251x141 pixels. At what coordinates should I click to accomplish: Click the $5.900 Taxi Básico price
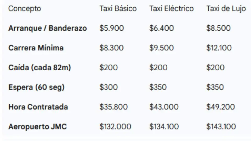click(112, 28)
